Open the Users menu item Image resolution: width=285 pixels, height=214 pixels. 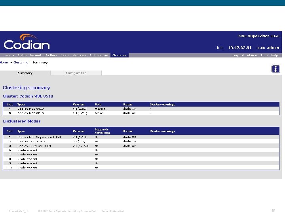pos(65,55)
